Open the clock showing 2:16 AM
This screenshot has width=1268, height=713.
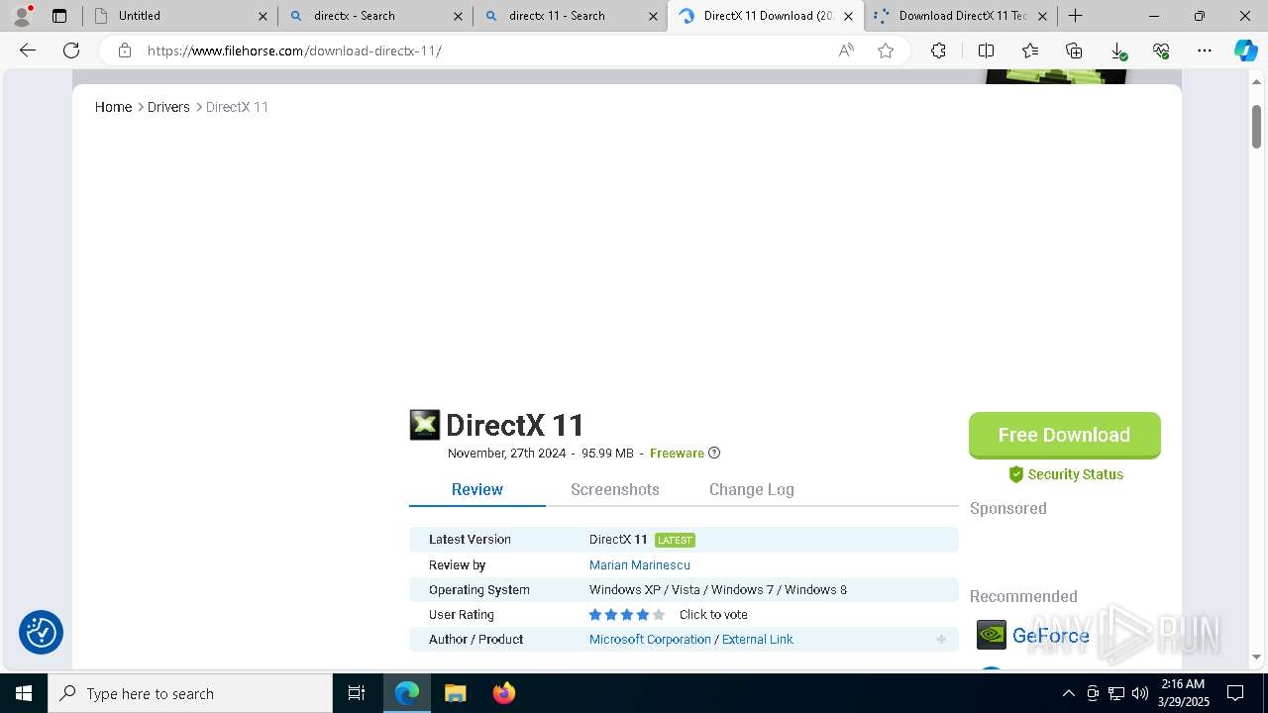pos(1184,693)
